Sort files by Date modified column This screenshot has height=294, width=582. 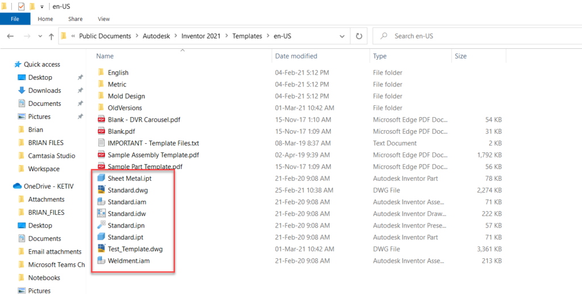click(x=296, y=56)
